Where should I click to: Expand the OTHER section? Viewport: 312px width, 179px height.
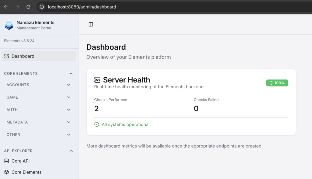click(x=69, y=135)
